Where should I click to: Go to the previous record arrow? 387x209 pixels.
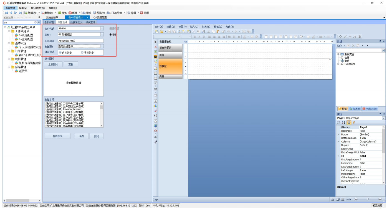pos(11,13)
